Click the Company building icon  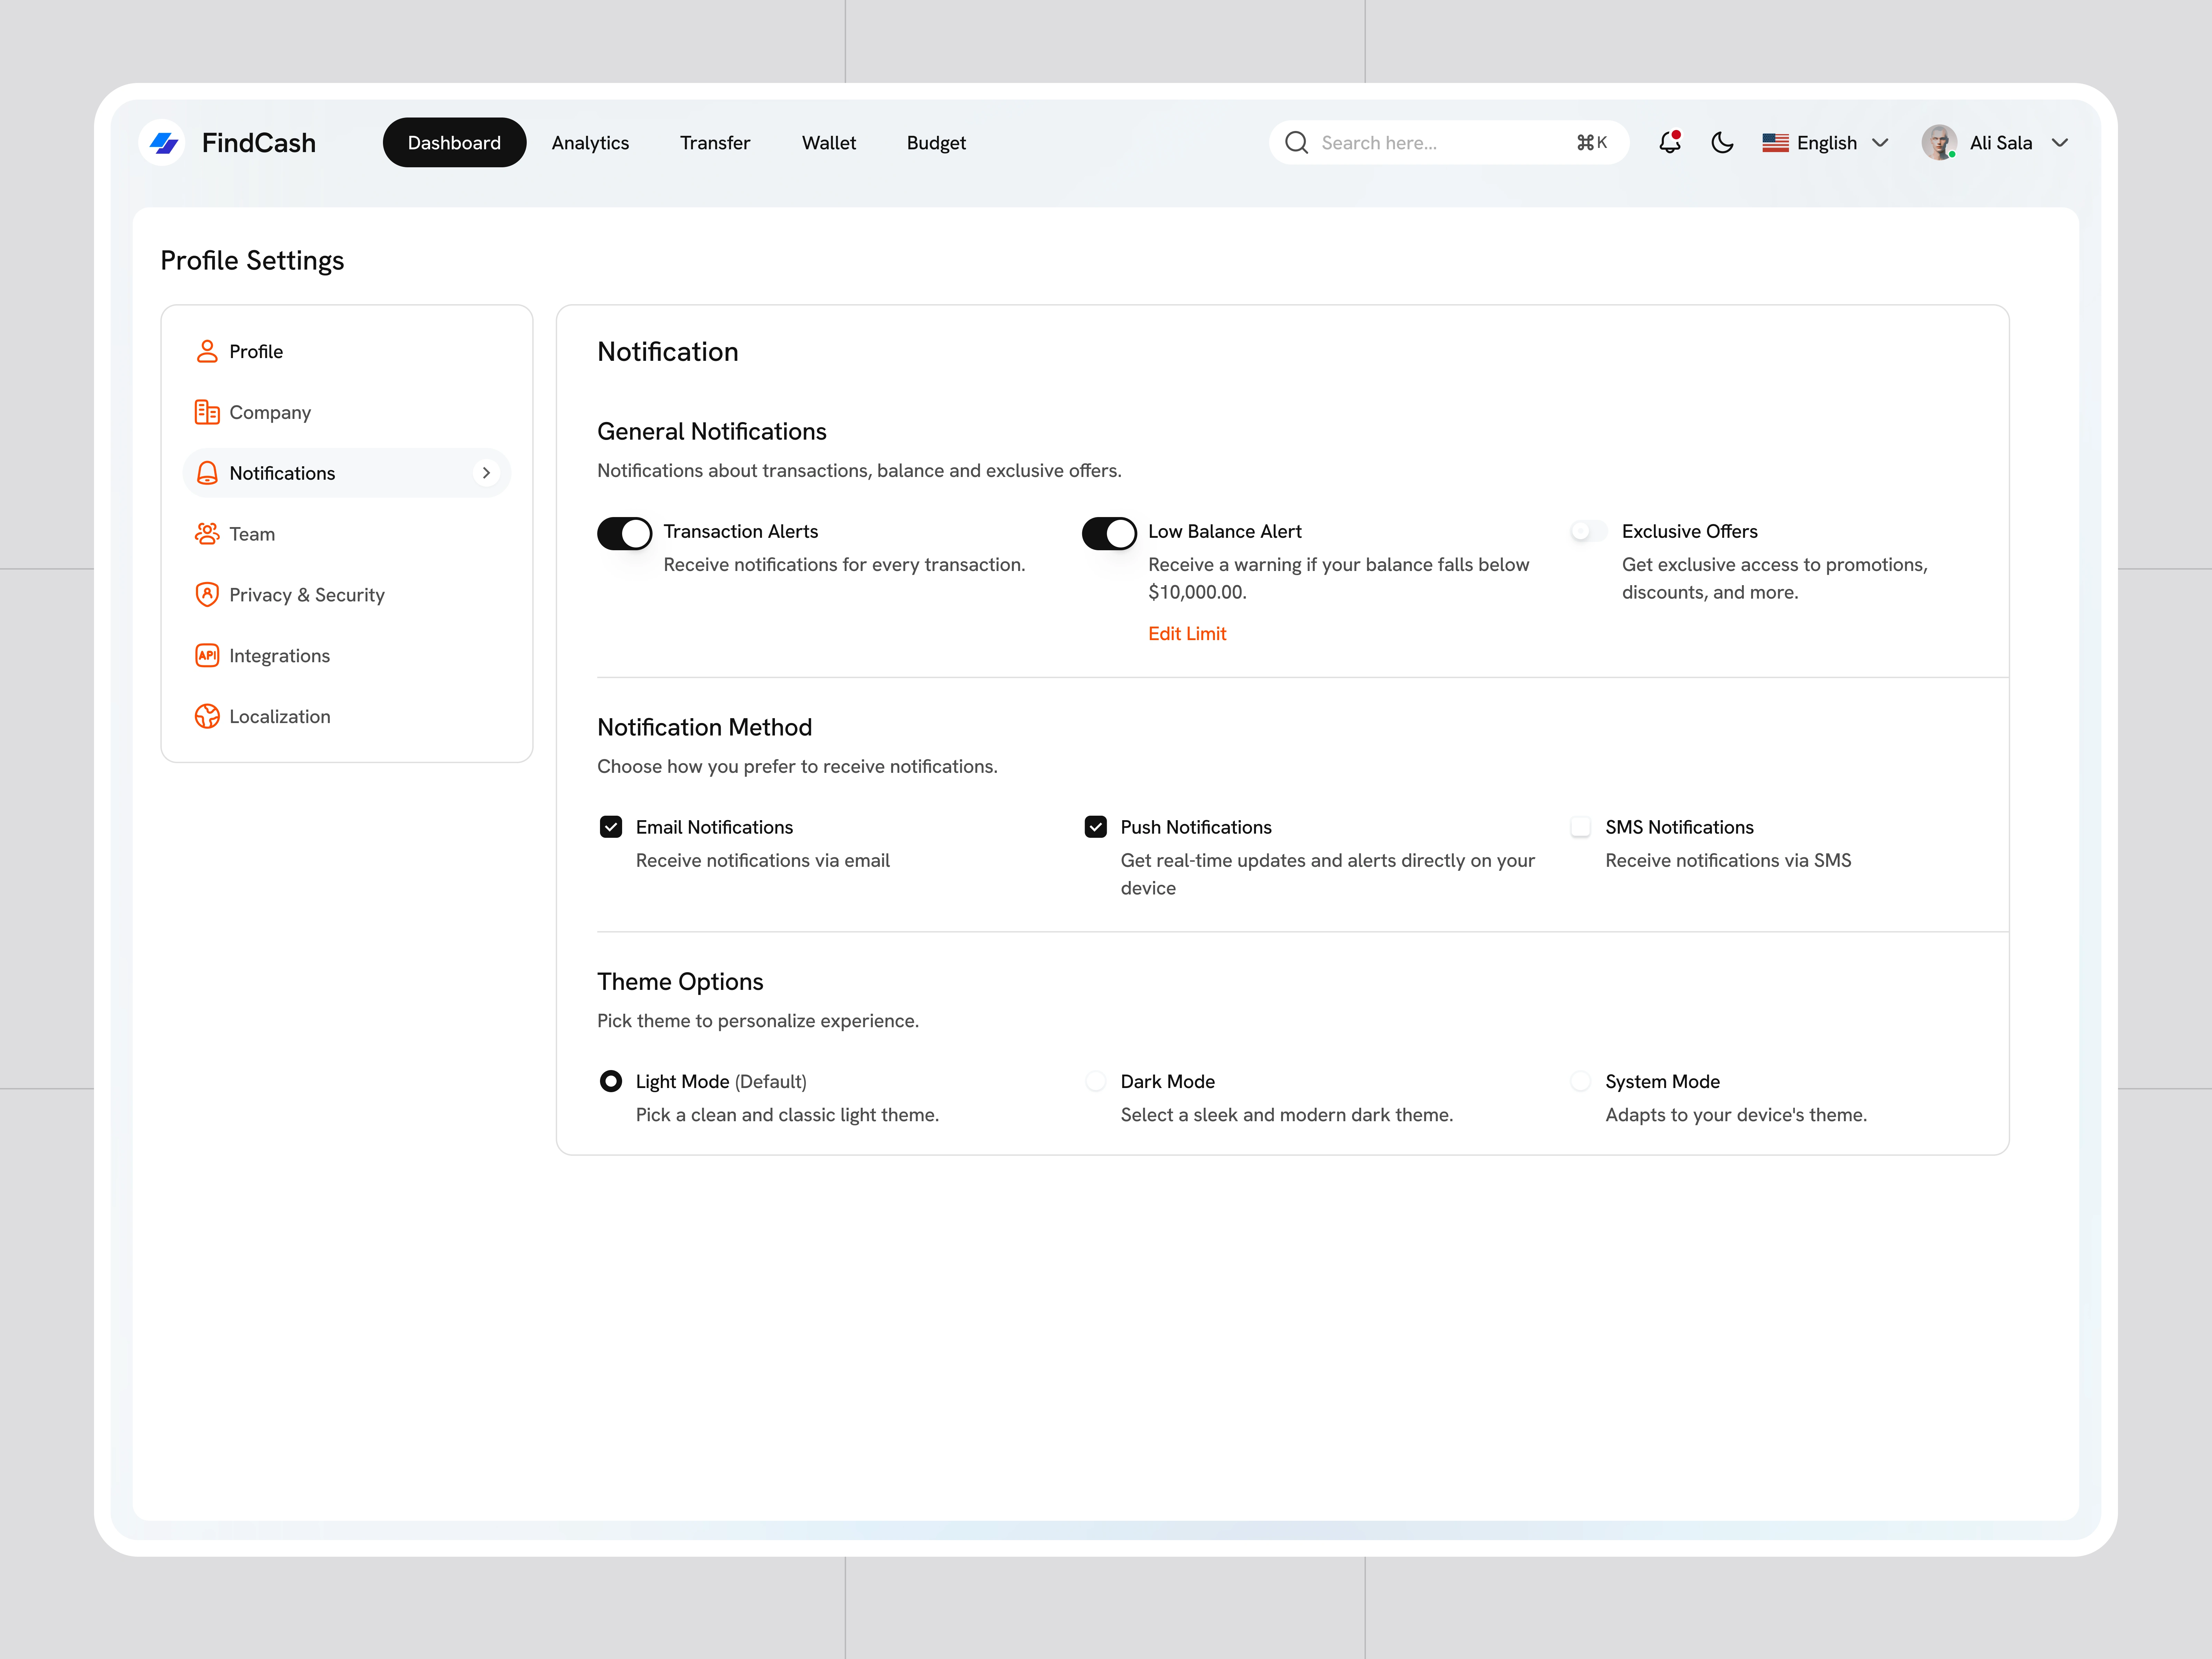(x=207, y=412)
